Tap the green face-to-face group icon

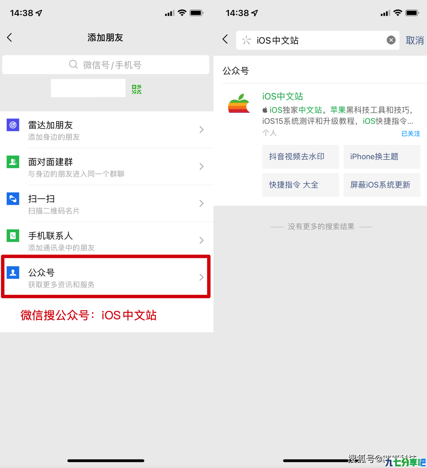[13, 162]
